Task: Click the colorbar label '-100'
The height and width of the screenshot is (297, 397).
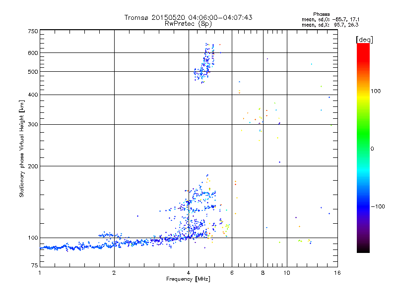Action: (x=378, y=206)
